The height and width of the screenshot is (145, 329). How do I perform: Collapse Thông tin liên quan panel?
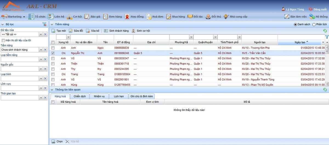52,90
